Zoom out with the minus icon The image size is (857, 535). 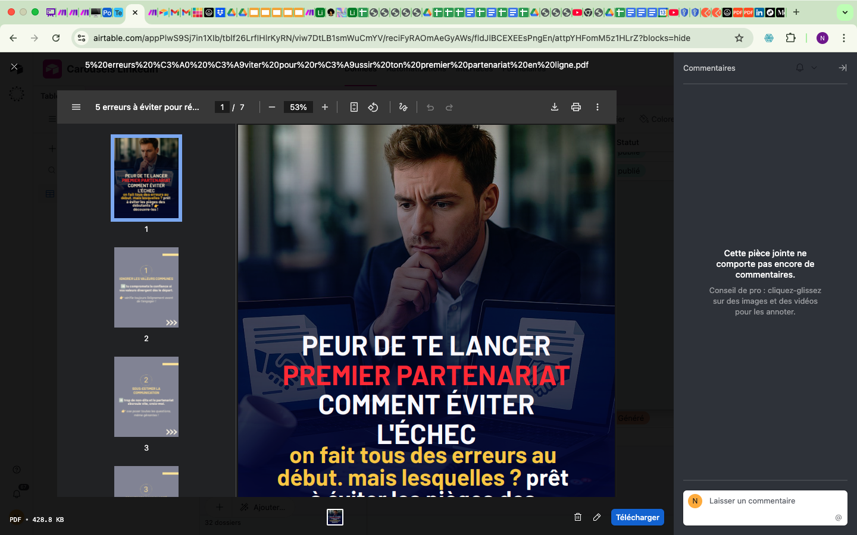272,107
